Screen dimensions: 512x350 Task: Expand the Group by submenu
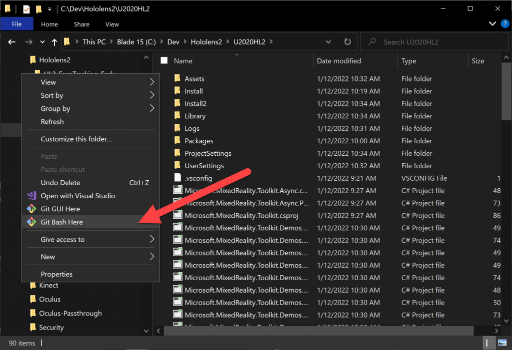pyautogui.click(x=152, y=108)
